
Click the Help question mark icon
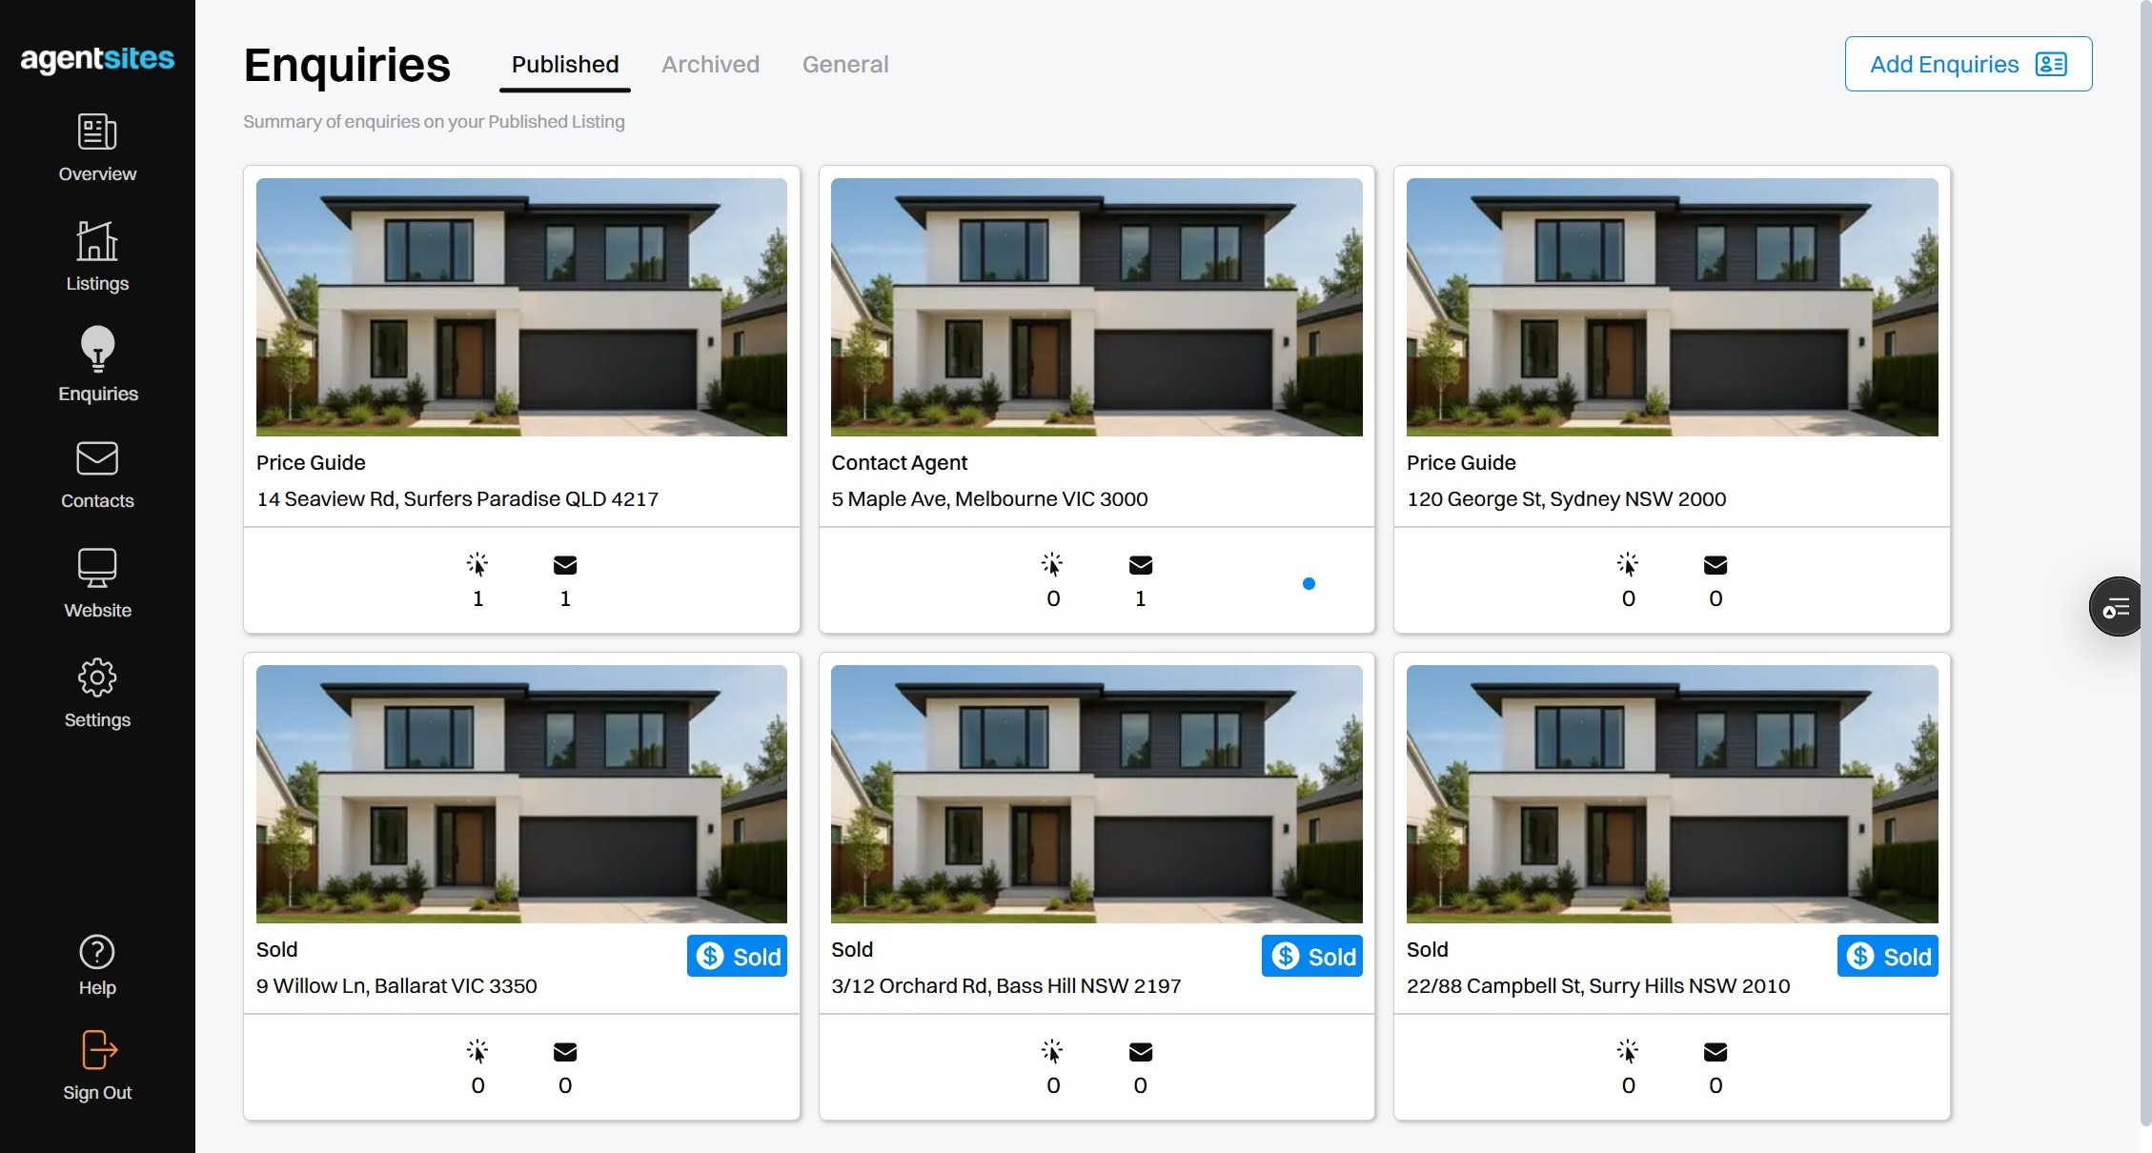[x=97, y=952]
